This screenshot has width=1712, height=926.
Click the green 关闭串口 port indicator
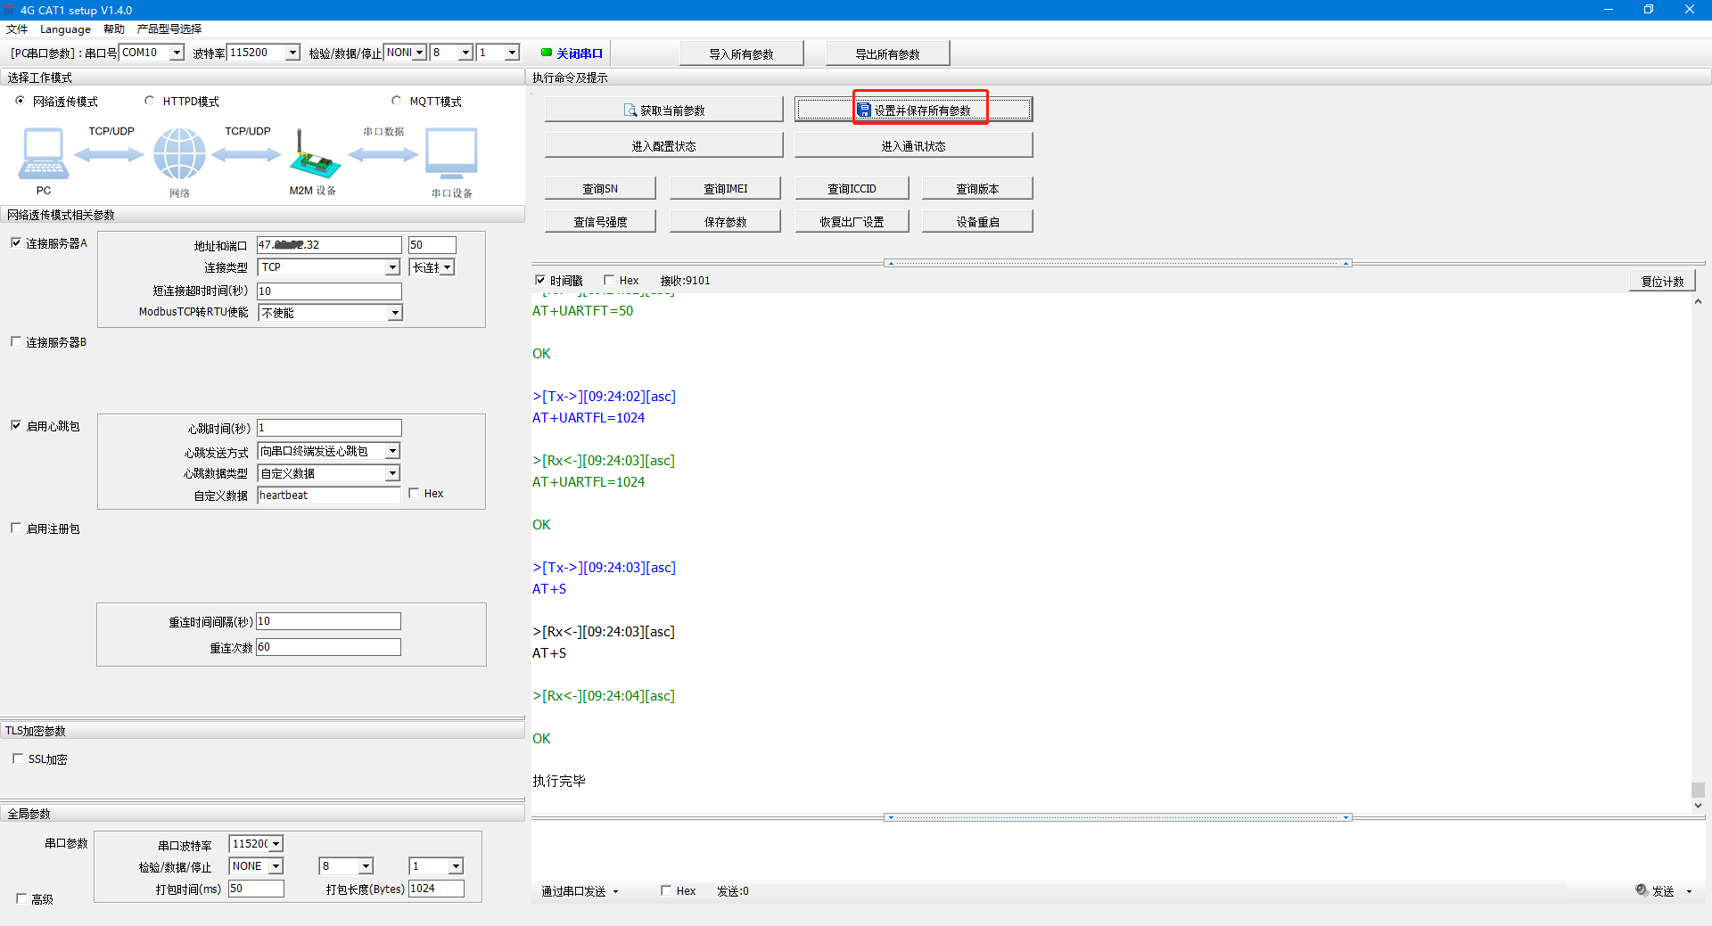tap(547, 53)
